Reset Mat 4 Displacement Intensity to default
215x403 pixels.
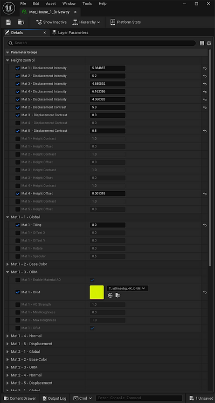[x=205, y=92]
